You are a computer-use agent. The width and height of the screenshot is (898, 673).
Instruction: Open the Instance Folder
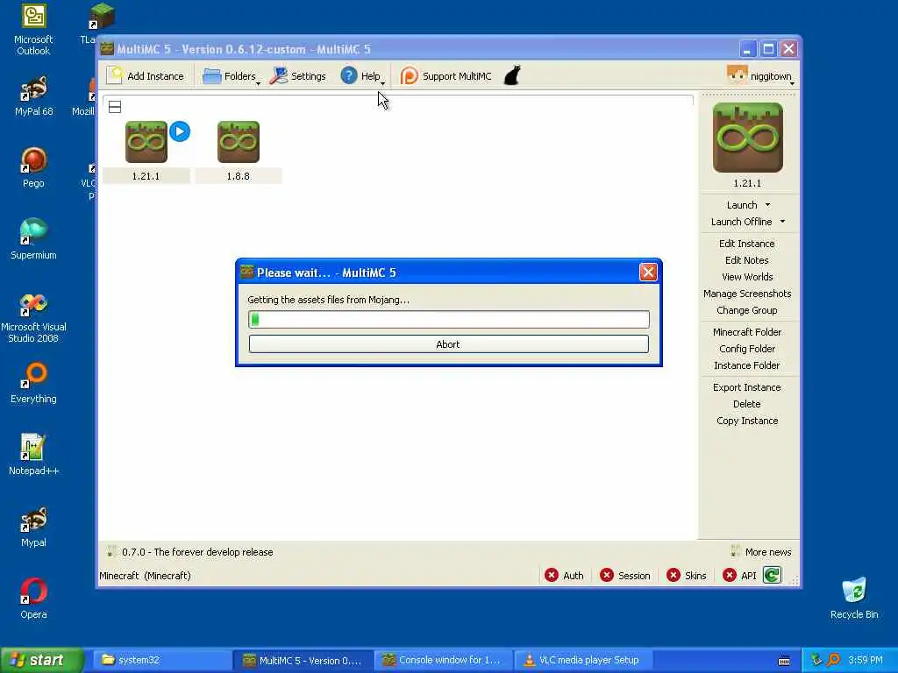[x=747, y=365]
